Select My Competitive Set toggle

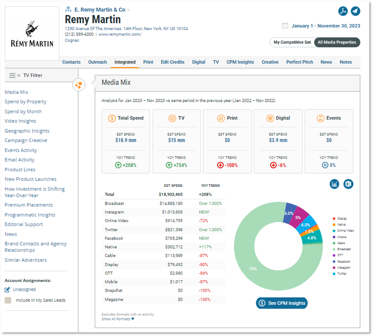[x=292, y=42]
